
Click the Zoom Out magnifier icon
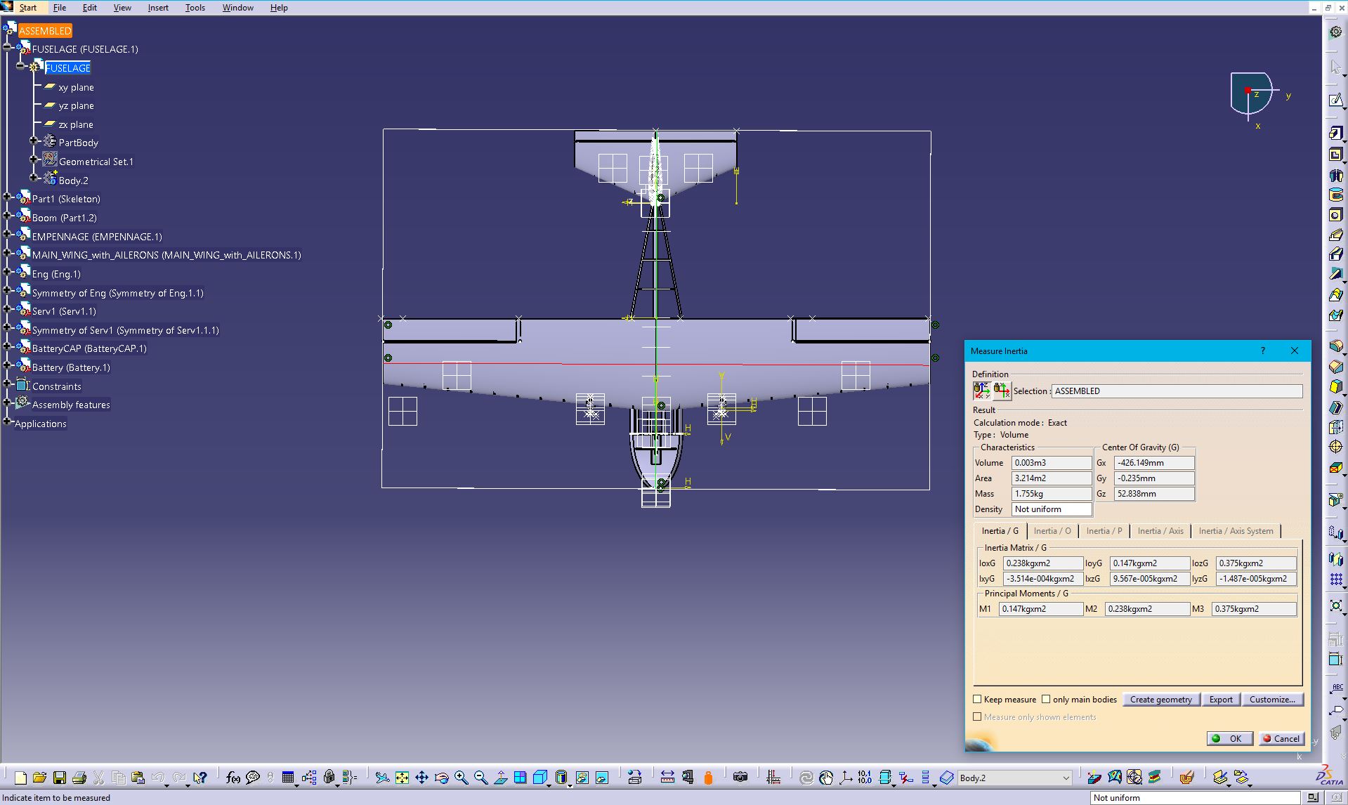point(480,777)
